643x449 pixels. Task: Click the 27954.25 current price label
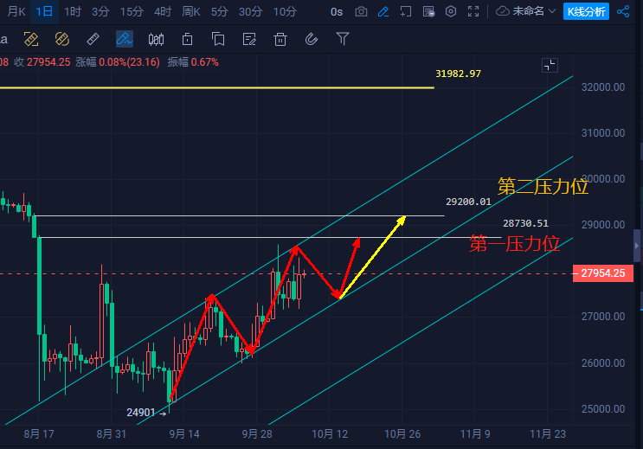point(603,273)
